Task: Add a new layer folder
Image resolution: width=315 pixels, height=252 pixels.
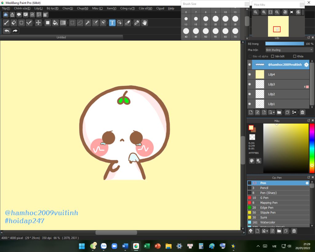Action: (279, 112)
